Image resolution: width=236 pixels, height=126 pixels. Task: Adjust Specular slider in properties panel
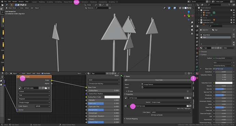(x=224, y=89)
